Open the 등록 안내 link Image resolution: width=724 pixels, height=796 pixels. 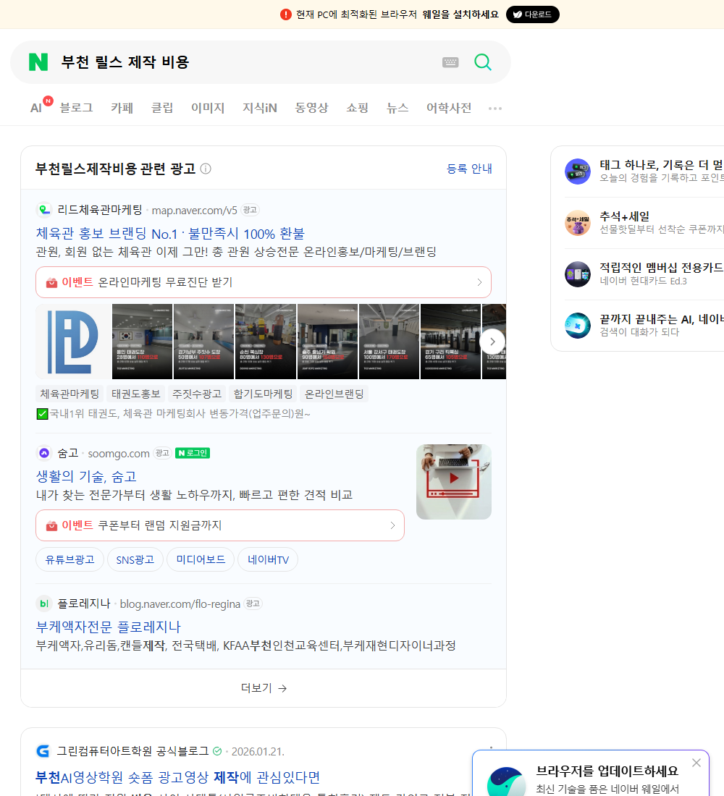(x=469, y=169)
